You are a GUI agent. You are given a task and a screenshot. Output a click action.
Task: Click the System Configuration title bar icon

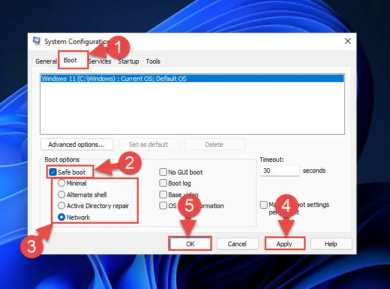tap(37, 41)
